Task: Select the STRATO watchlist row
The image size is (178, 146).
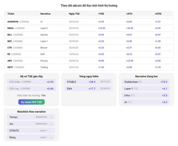Action: 31,131
